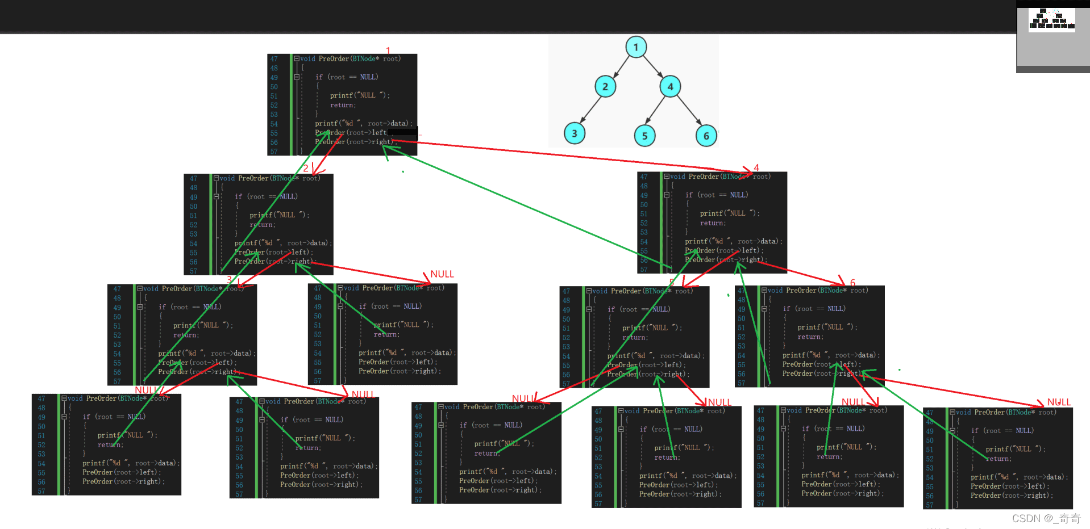Open the navigator thumbnail preview at top right

(1052, 20)
